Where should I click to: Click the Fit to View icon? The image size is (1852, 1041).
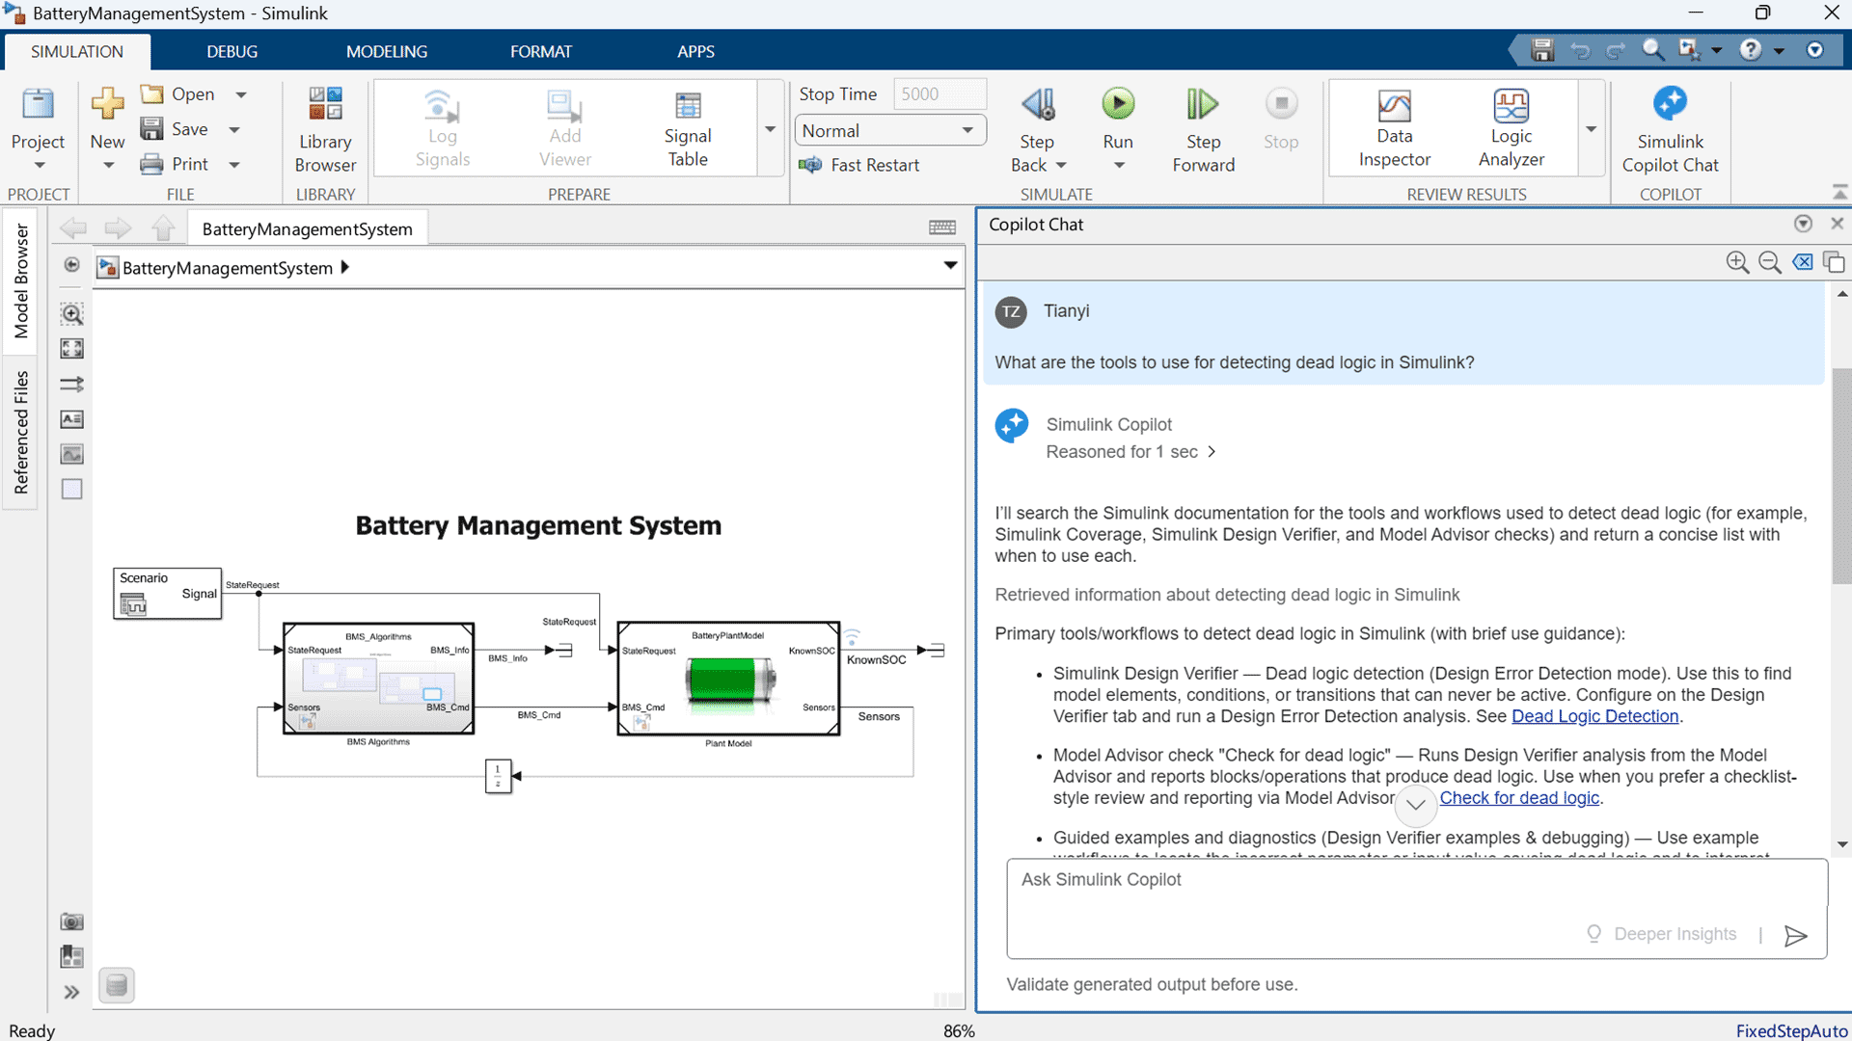[72, 349]
